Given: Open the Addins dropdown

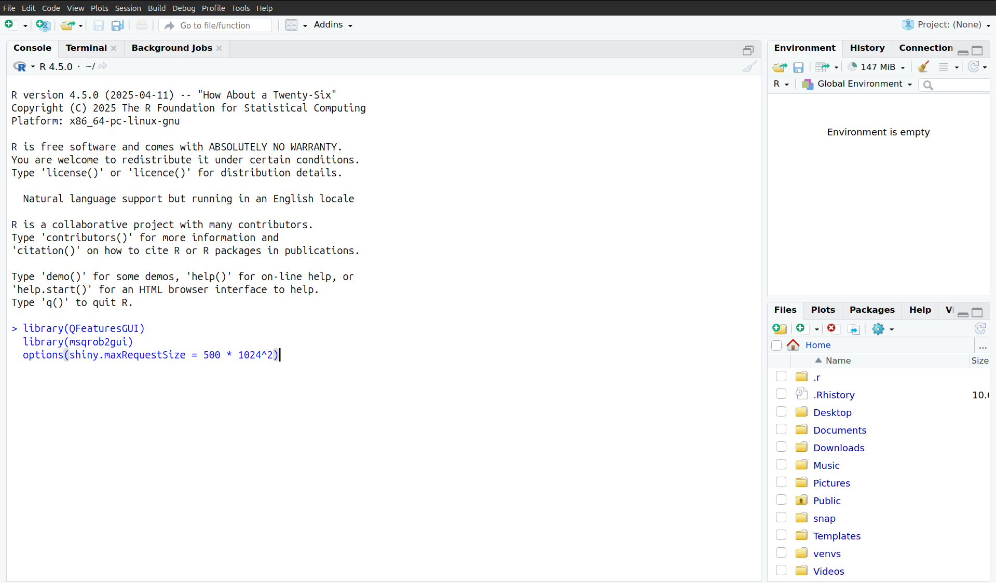Looking at the screenshot, I should (333, 25).
